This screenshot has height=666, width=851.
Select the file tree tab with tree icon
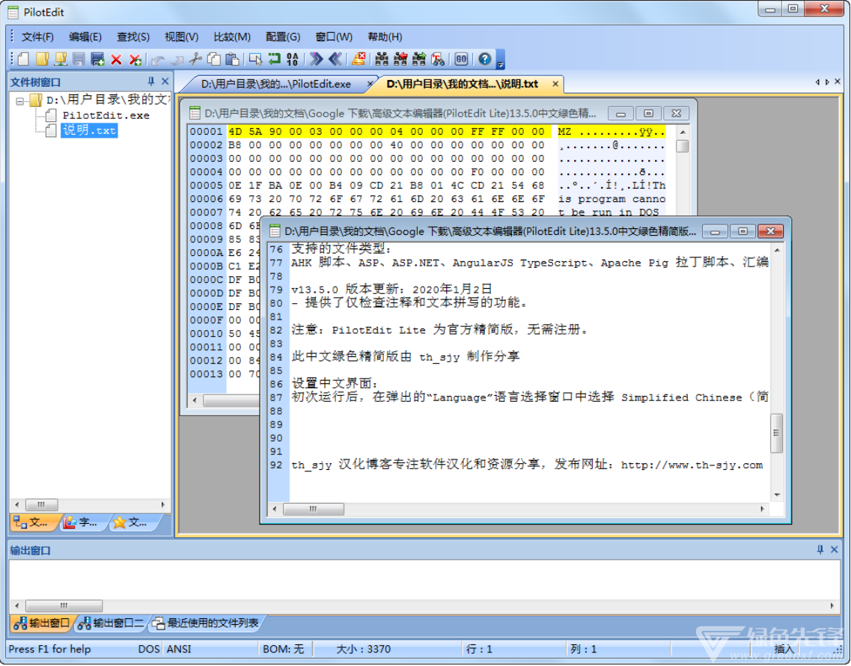(33, 523)
